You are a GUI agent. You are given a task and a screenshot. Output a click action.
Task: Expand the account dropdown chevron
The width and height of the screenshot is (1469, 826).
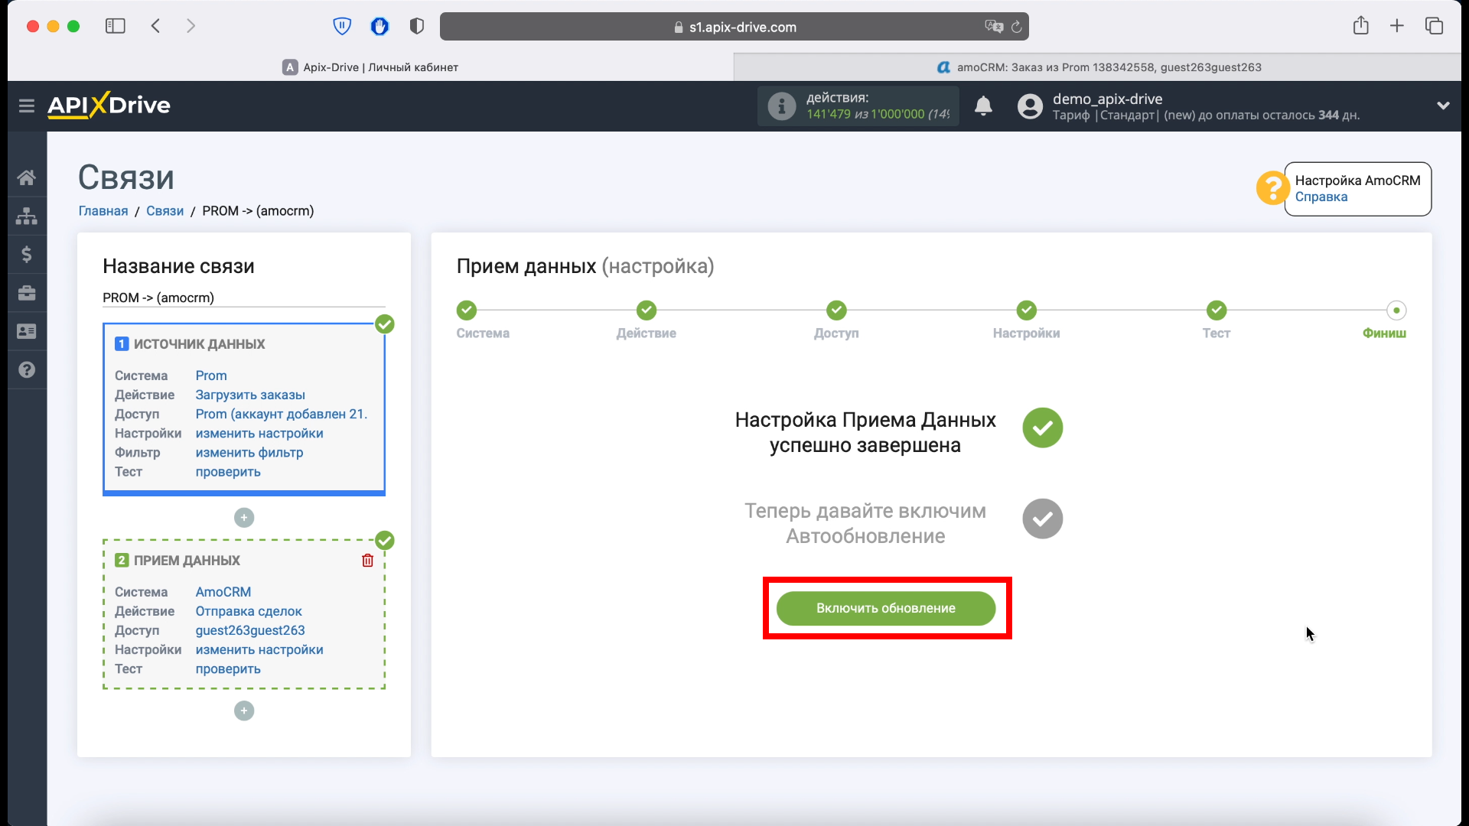[1443, 106]
